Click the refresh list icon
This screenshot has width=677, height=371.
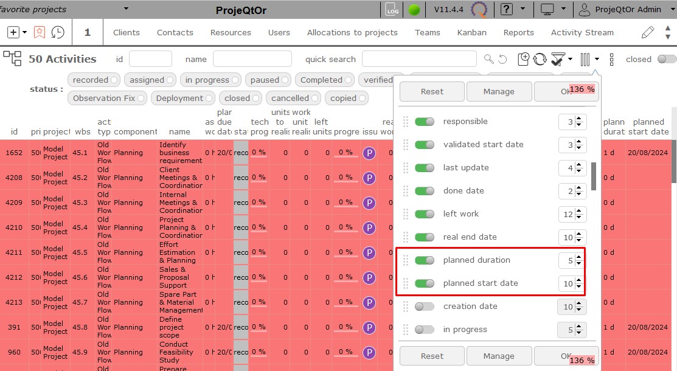[540, 59]
